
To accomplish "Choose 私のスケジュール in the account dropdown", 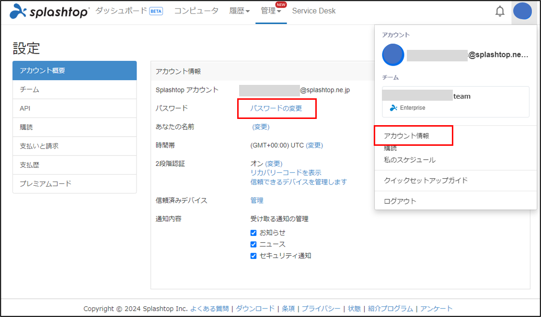I will tap(410, 160).
